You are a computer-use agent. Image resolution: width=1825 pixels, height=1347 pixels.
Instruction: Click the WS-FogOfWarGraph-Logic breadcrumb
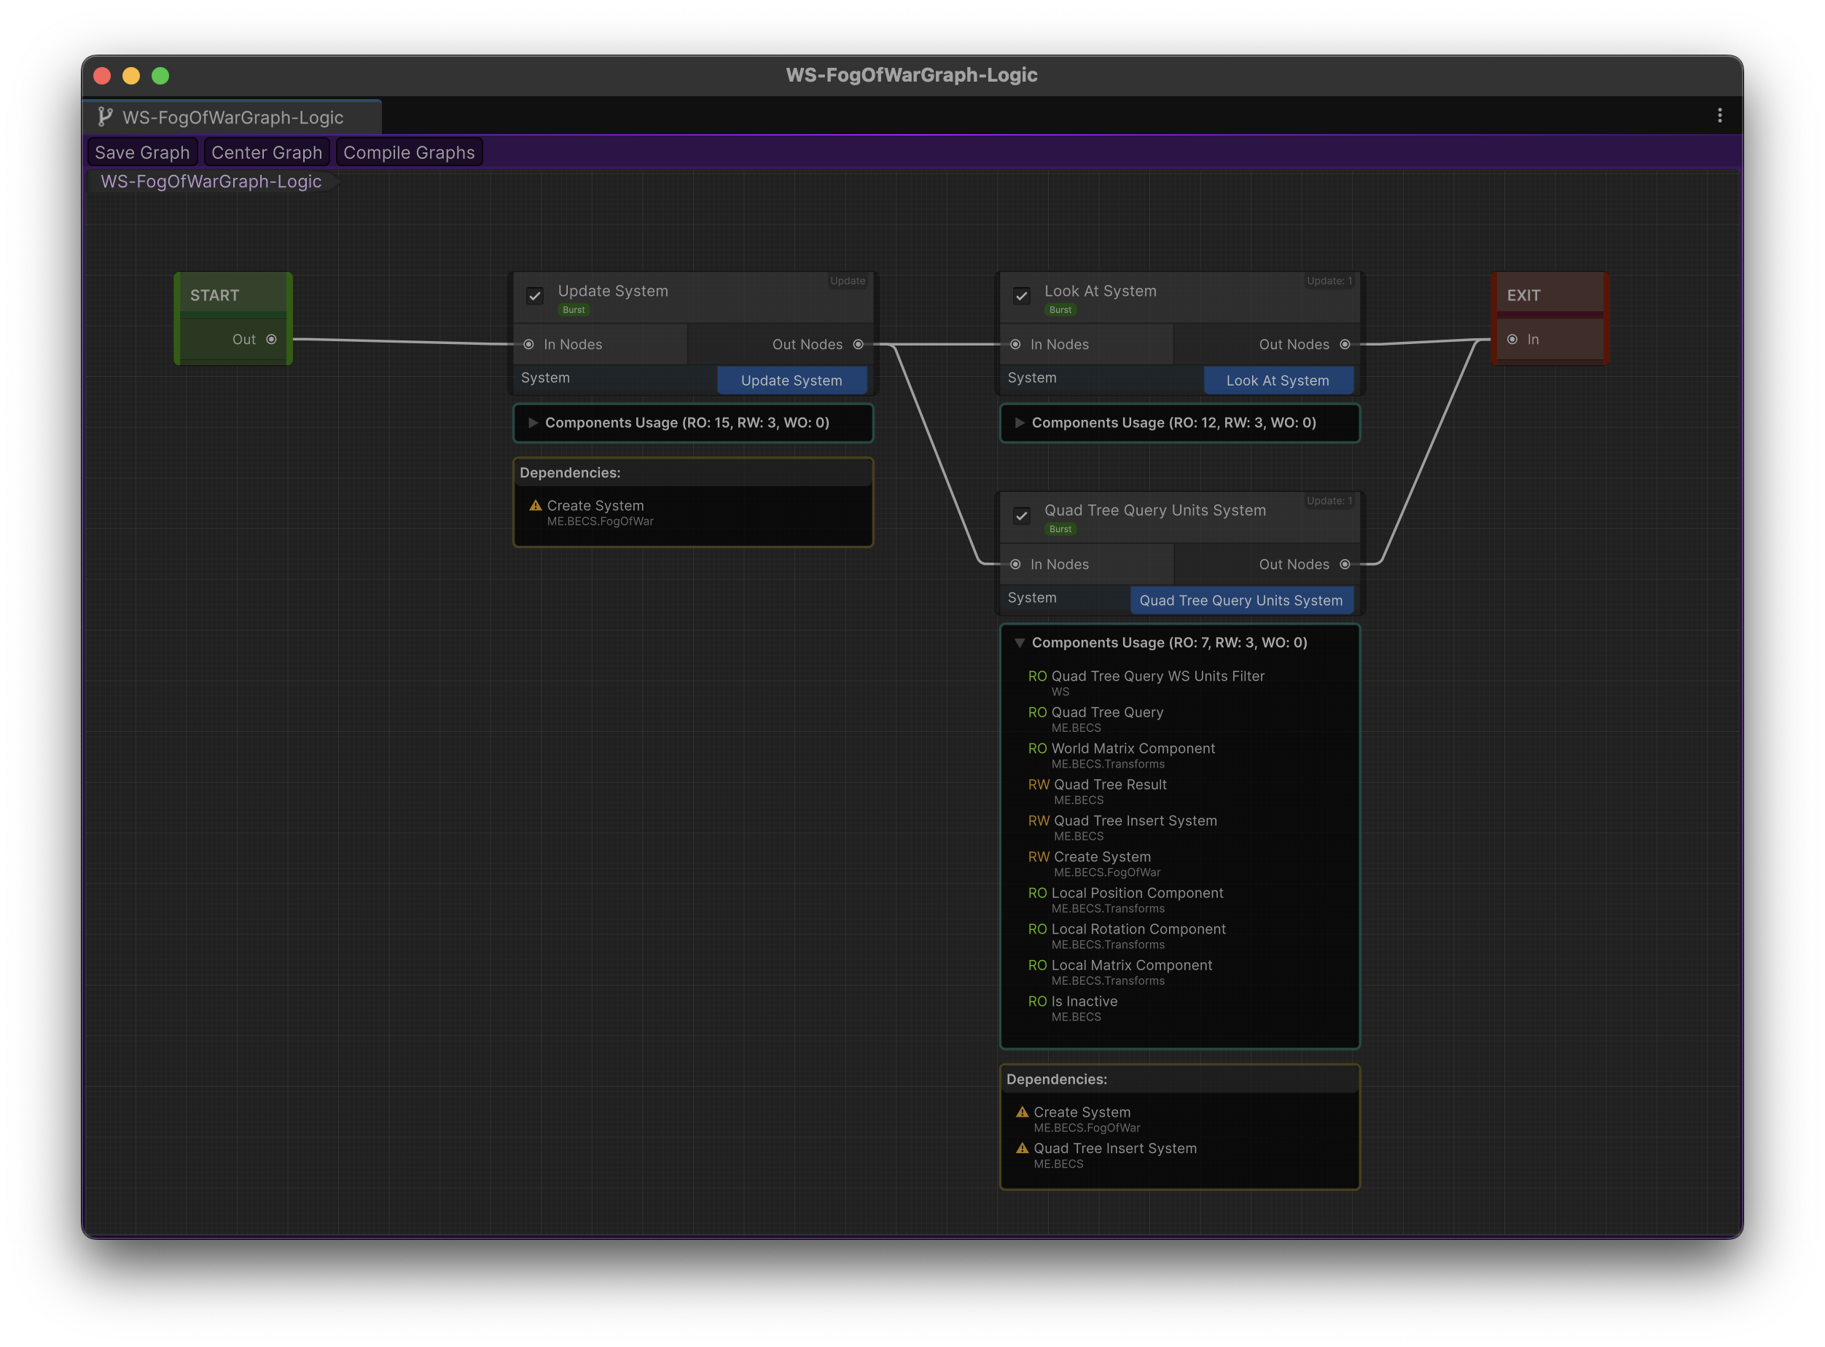[x=211, y=181]
